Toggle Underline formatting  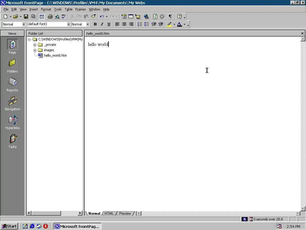[109, 24]
